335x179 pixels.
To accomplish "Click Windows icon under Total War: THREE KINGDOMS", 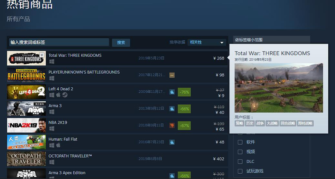I will [x=52, y=62].
